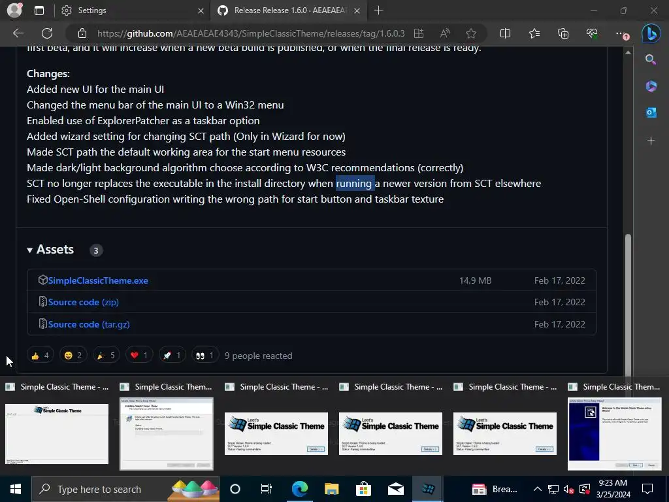Click the 9 people reacted text
The height and width of the screenshot is (502, 669).
pyautogui.click(x=259, y=356)
